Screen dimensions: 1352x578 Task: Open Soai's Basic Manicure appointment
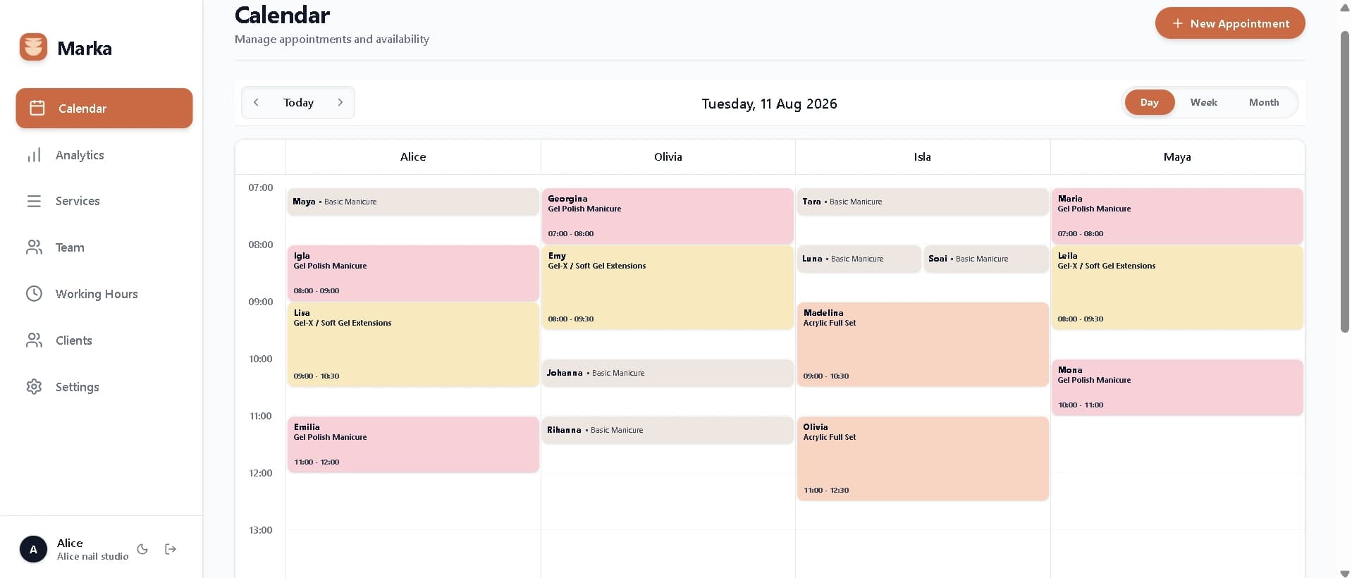pos(986,259)
